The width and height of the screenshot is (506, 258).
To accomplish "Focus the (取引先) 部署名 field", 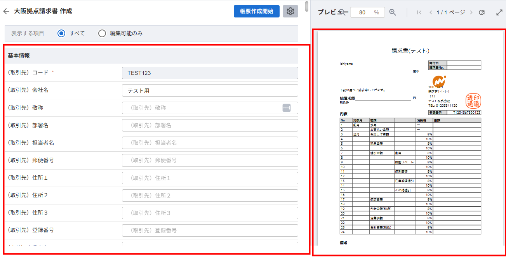I will [x=210, y=125].
